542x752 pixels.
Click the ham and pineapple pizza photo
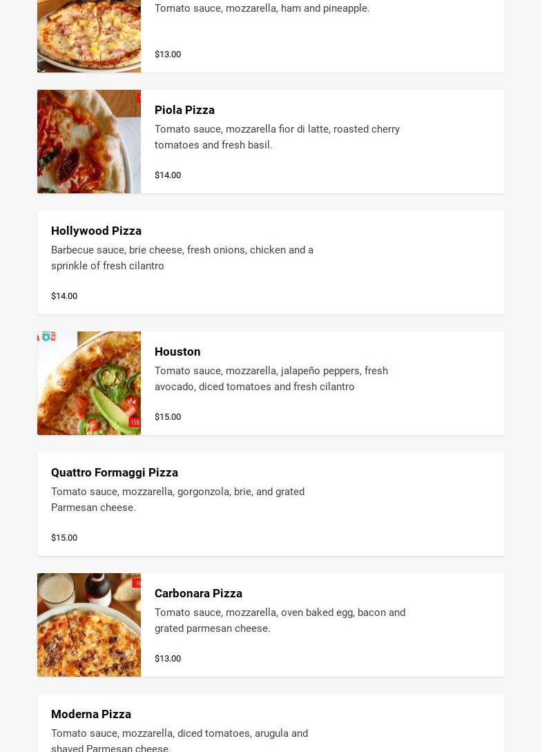tap(89, 36)
